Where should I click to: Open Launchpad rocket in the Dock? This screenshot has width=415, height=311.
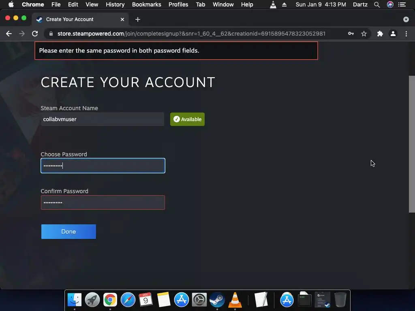coord(92,300)
